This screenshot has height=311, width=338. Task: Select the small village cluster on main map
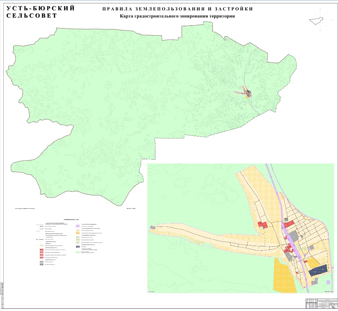click(248, 92)
